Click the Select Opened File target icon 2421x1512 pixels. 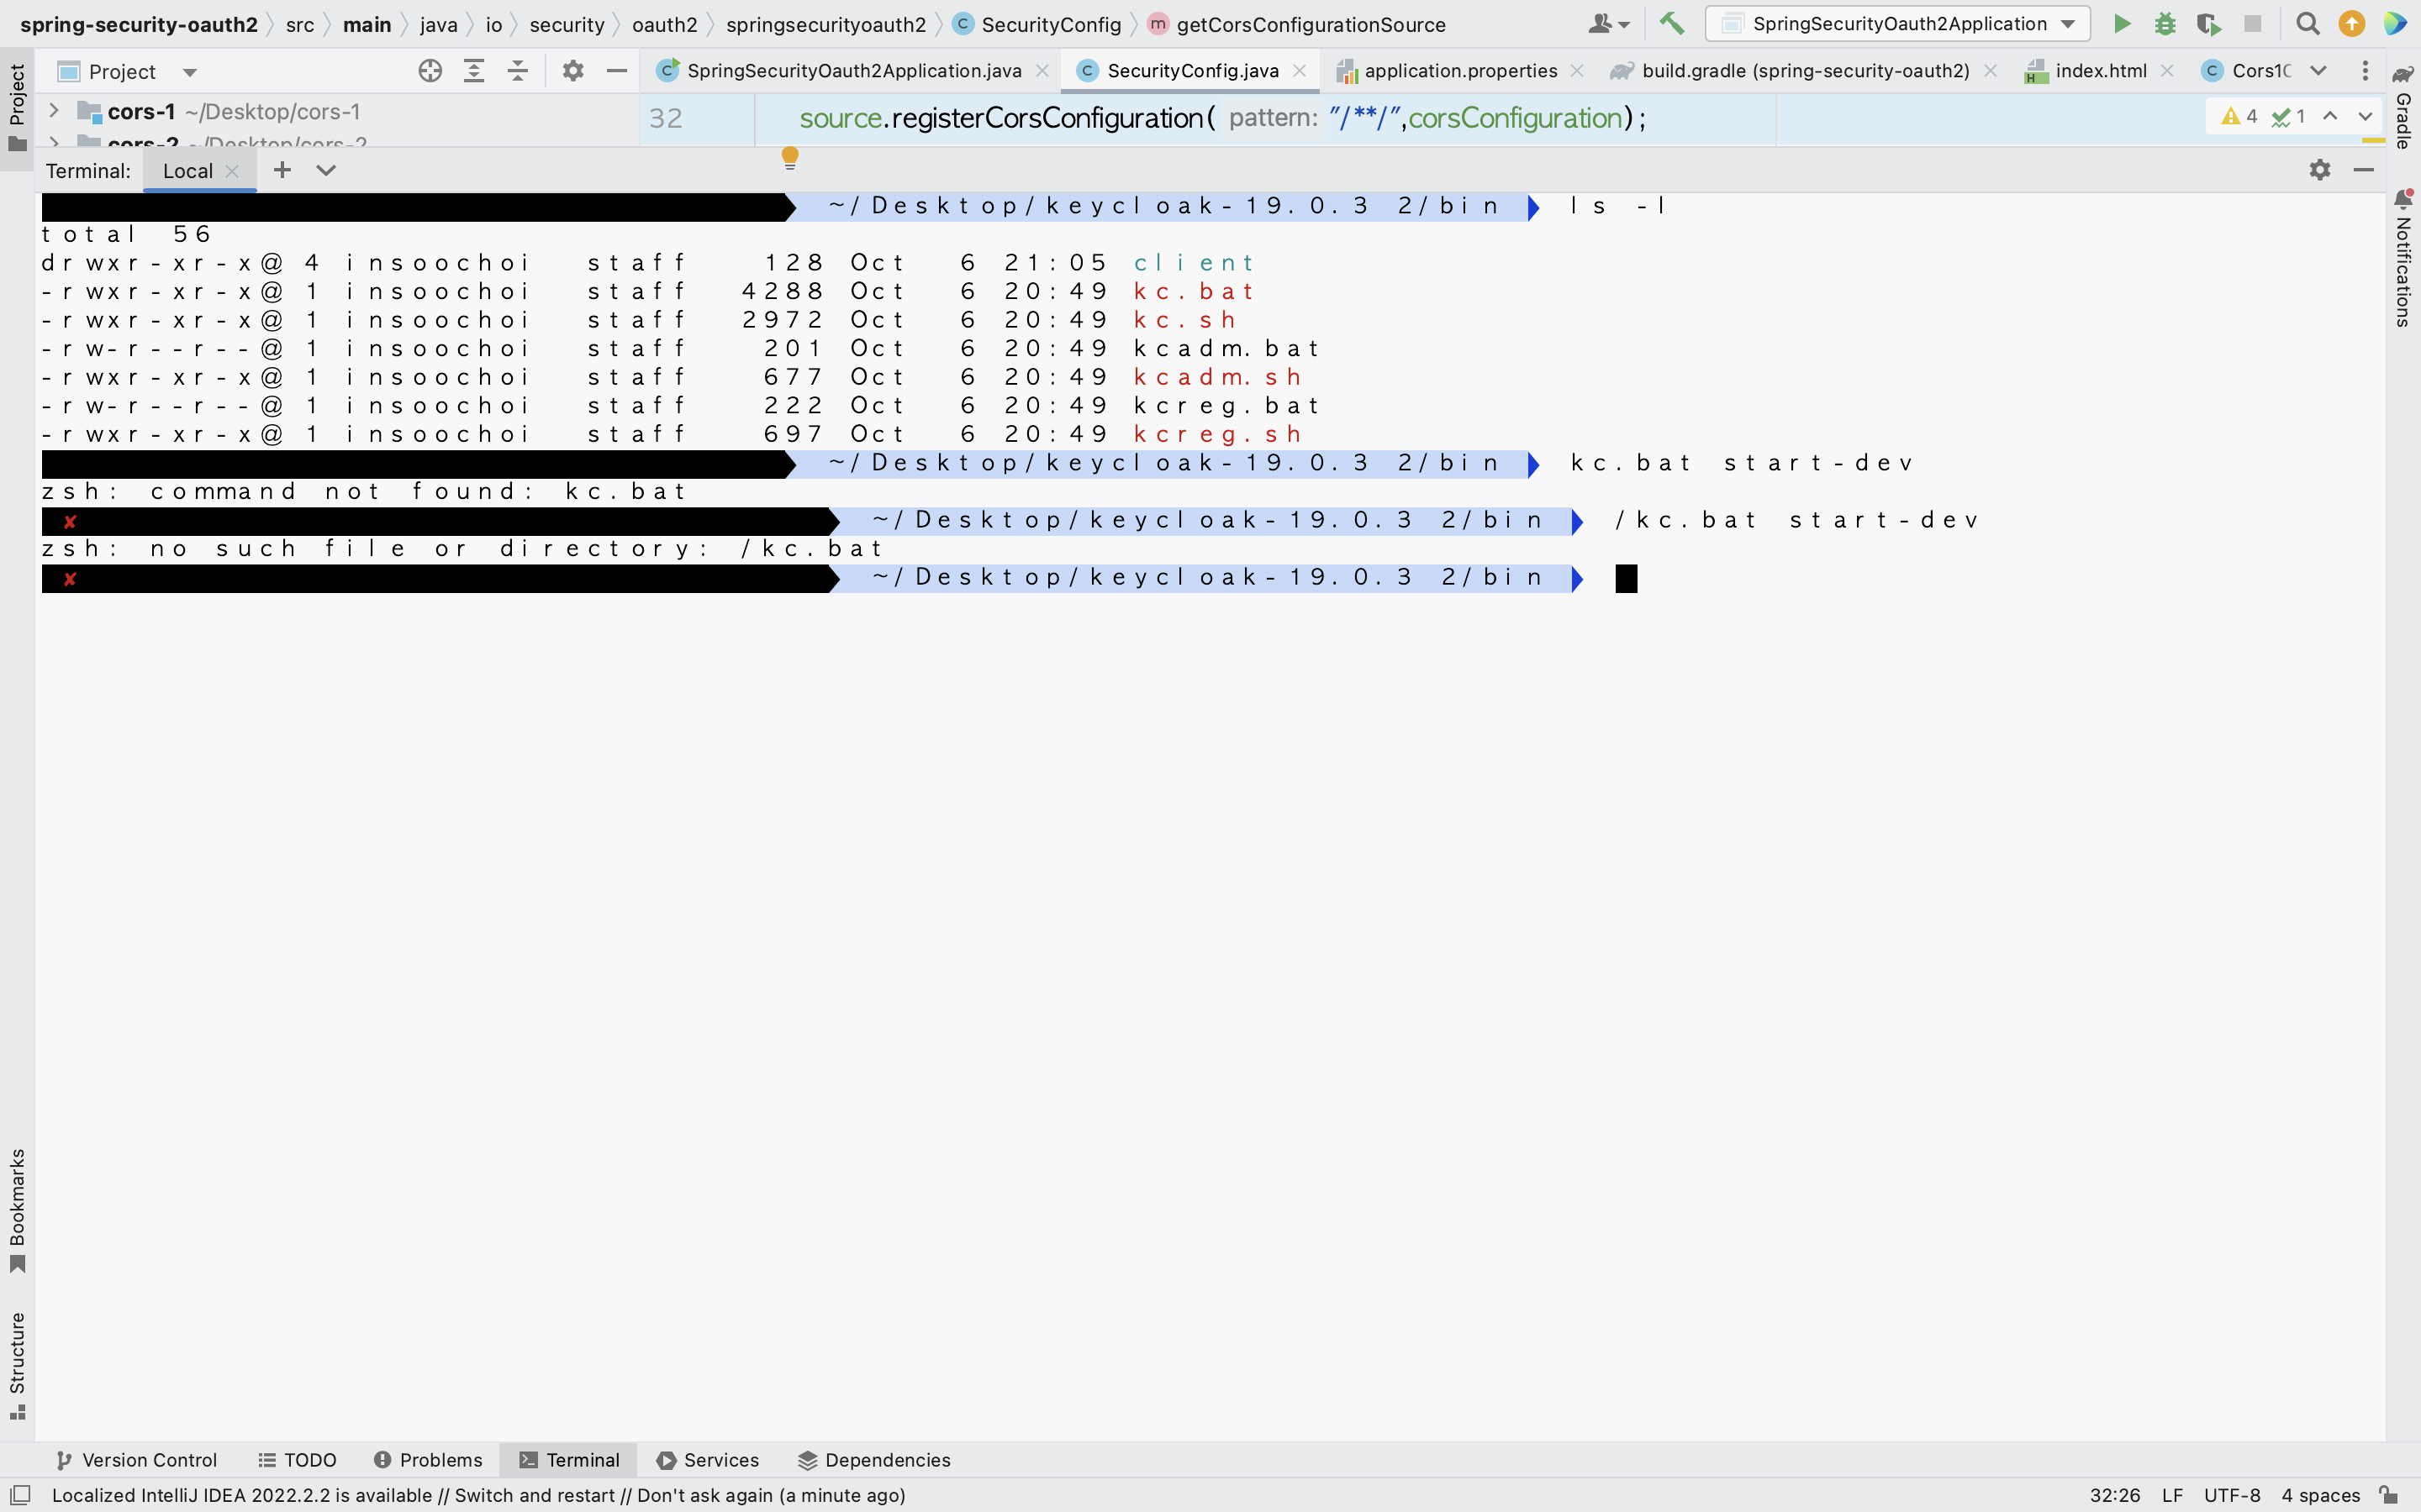coord(430,71)
